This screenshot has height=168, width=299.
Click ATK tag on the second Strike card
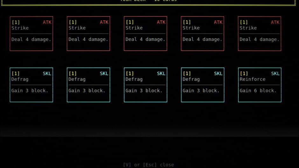click(104, 22)
